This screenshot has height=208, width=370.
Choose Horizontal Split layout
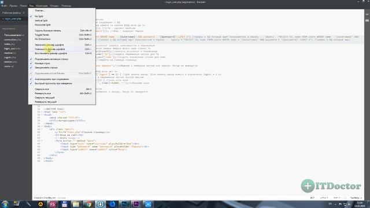(x=62, y=25)
